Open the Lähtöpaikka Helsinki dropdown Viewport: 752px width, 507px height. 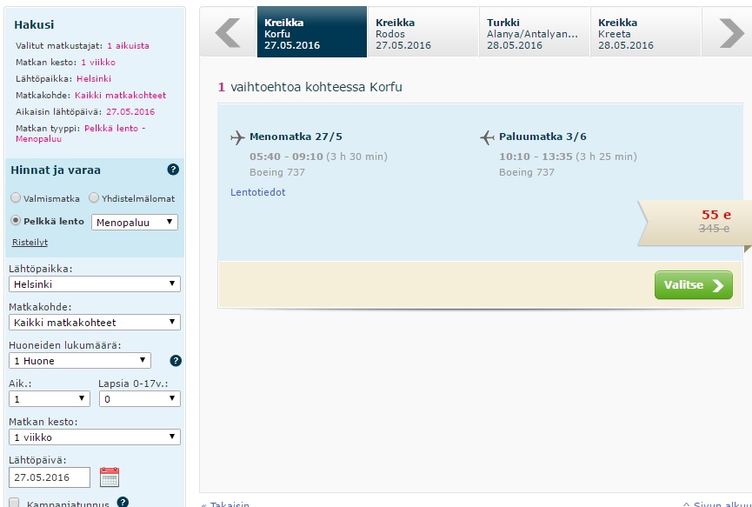(95, 284)
